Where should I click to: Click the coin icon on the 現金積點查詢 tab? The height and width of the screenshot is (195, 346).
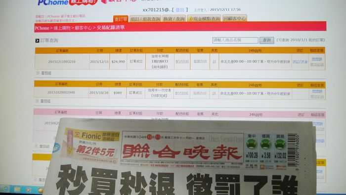(x=190, y=19)
